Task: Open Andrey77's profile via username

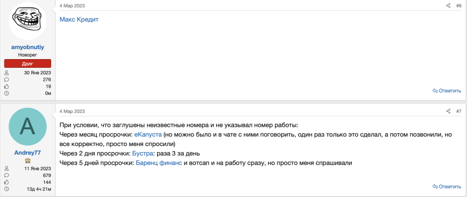Action: (x=28, y=153)
